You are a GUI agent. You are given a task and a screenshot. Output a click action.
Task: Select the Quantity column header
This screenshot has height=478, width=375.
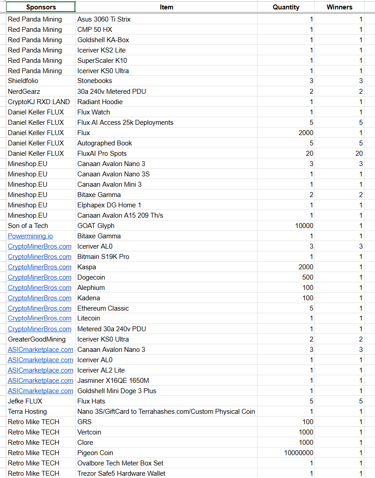[x=286, y=7]
